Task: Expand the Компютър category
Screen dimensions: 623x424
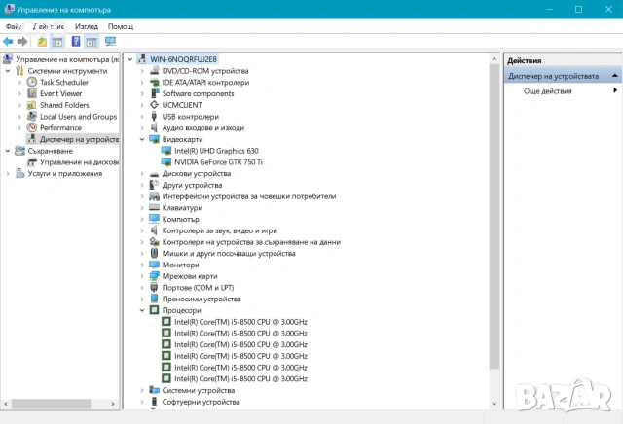Action: (142, 219)
